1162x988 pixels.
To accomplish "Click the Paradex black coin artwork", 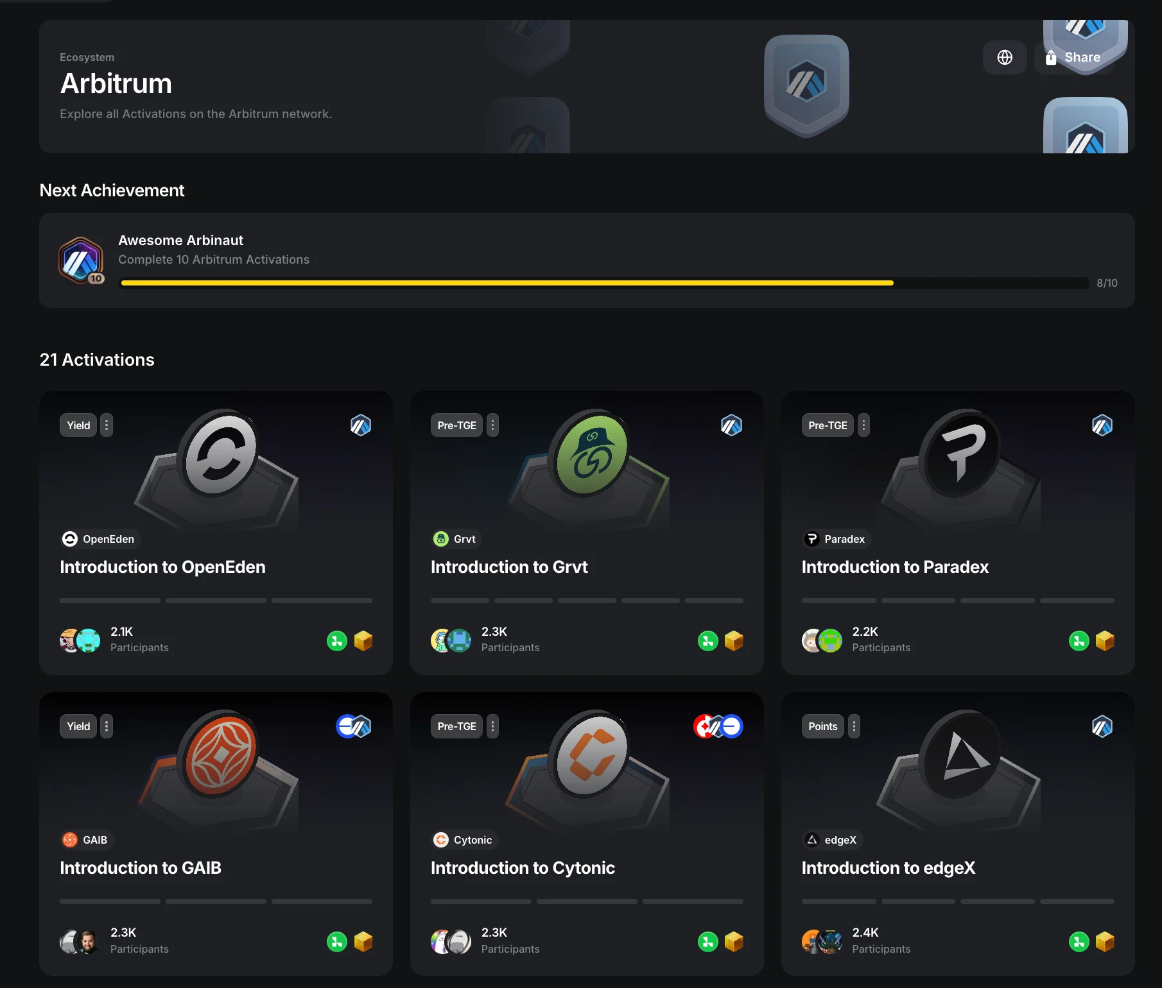I will pyautogui.click(x=960, y=454).
